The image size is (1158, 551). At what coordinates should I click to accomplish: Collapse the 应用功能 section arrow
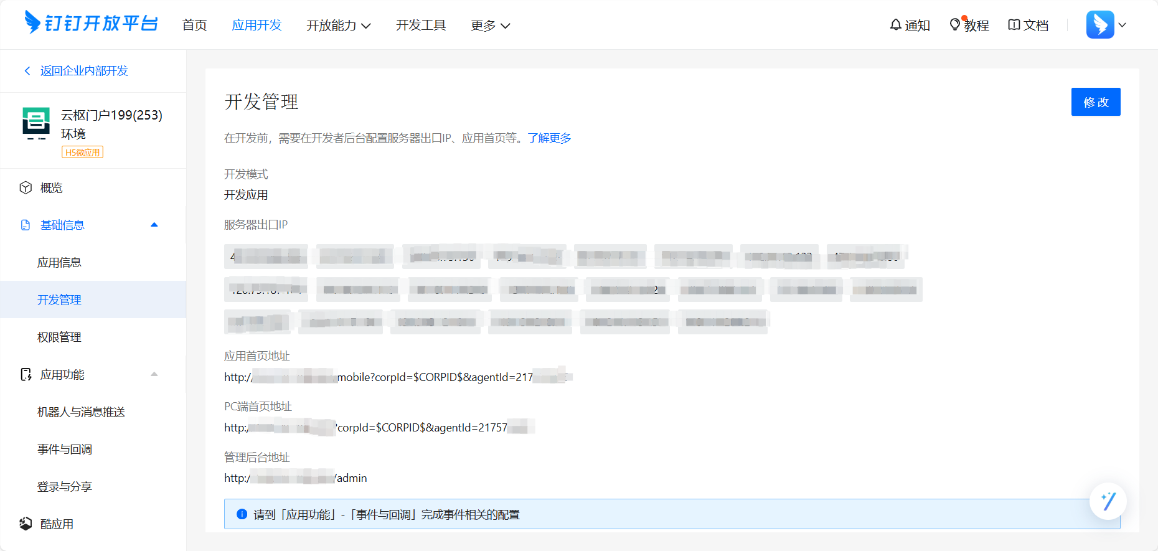point(154,374)
